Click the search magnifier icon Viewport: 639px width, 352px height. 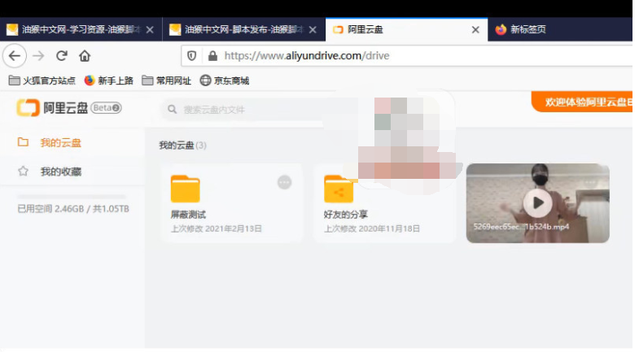[x=172, y=110]
